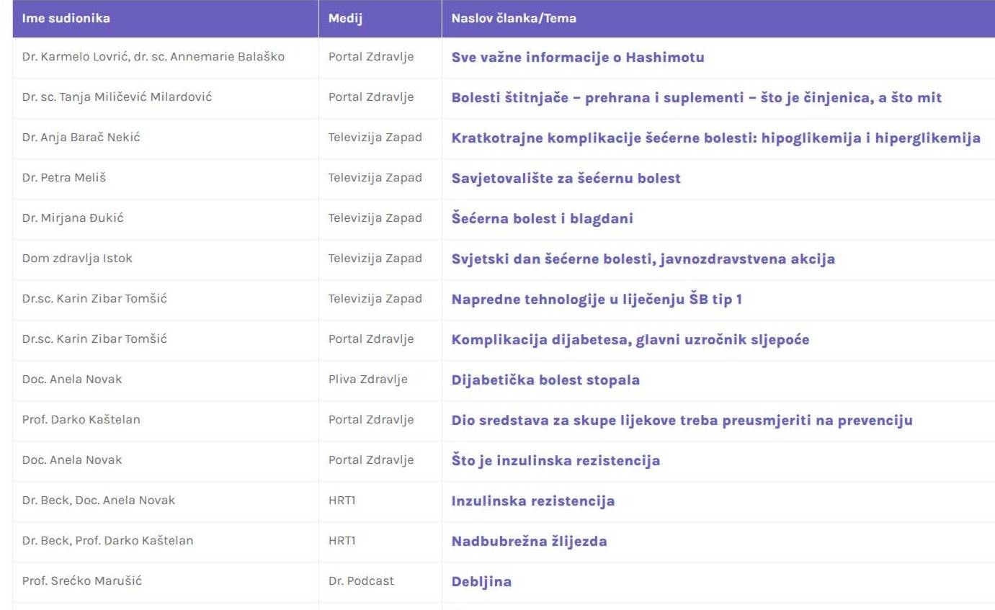Click 'Ime sudionika' column header

(x=66, y=19)
